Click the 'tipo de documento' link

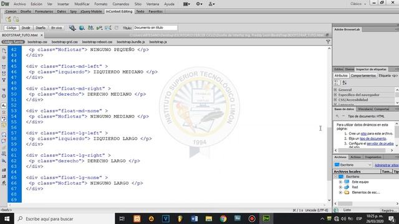click(x=373, y=139)
